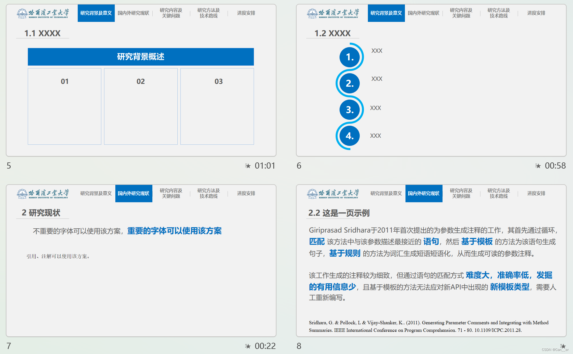Image resolution: width=573 pixels, height=354 pixels.
Task: Click the 研究方法及技术路线 tab in slide 5
Action: (x=209, y=13)
